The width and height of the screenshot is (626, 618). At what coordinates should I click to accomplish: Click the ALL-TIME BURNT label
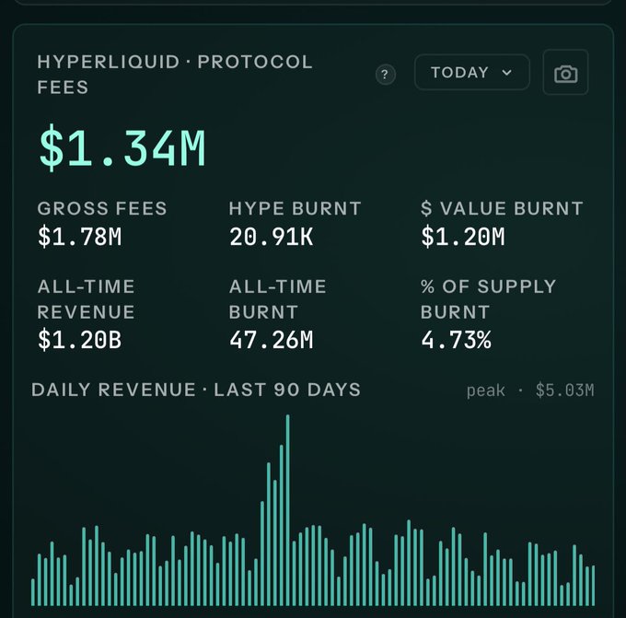pos(277,299)
